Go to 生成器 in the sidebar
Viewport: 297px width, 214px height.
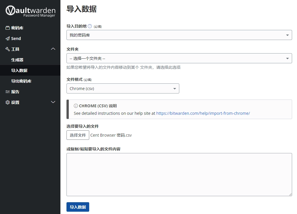[17, 60]
